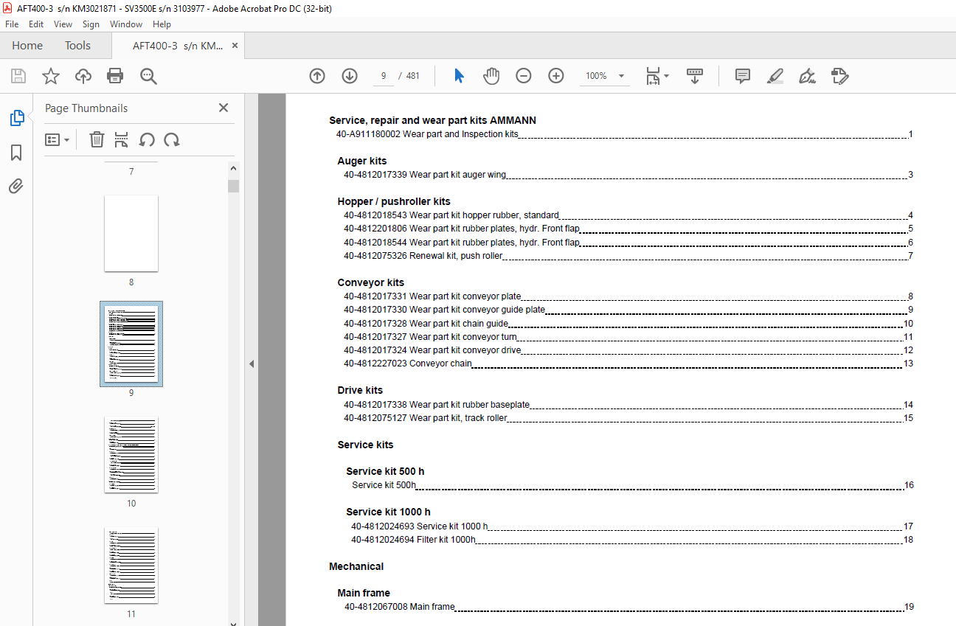956x626 pixels.
Task: Delete selected page with trash icon
Action: pyautogui.click(x=97, y=139)
